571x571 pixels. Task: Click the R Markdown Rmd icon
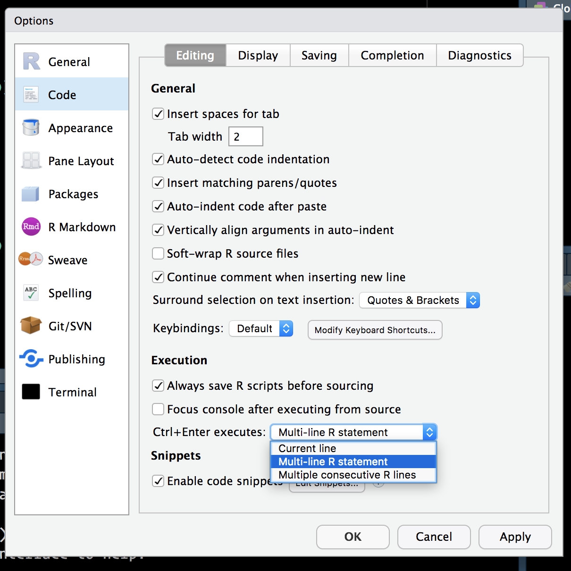(x=31, y=227)
